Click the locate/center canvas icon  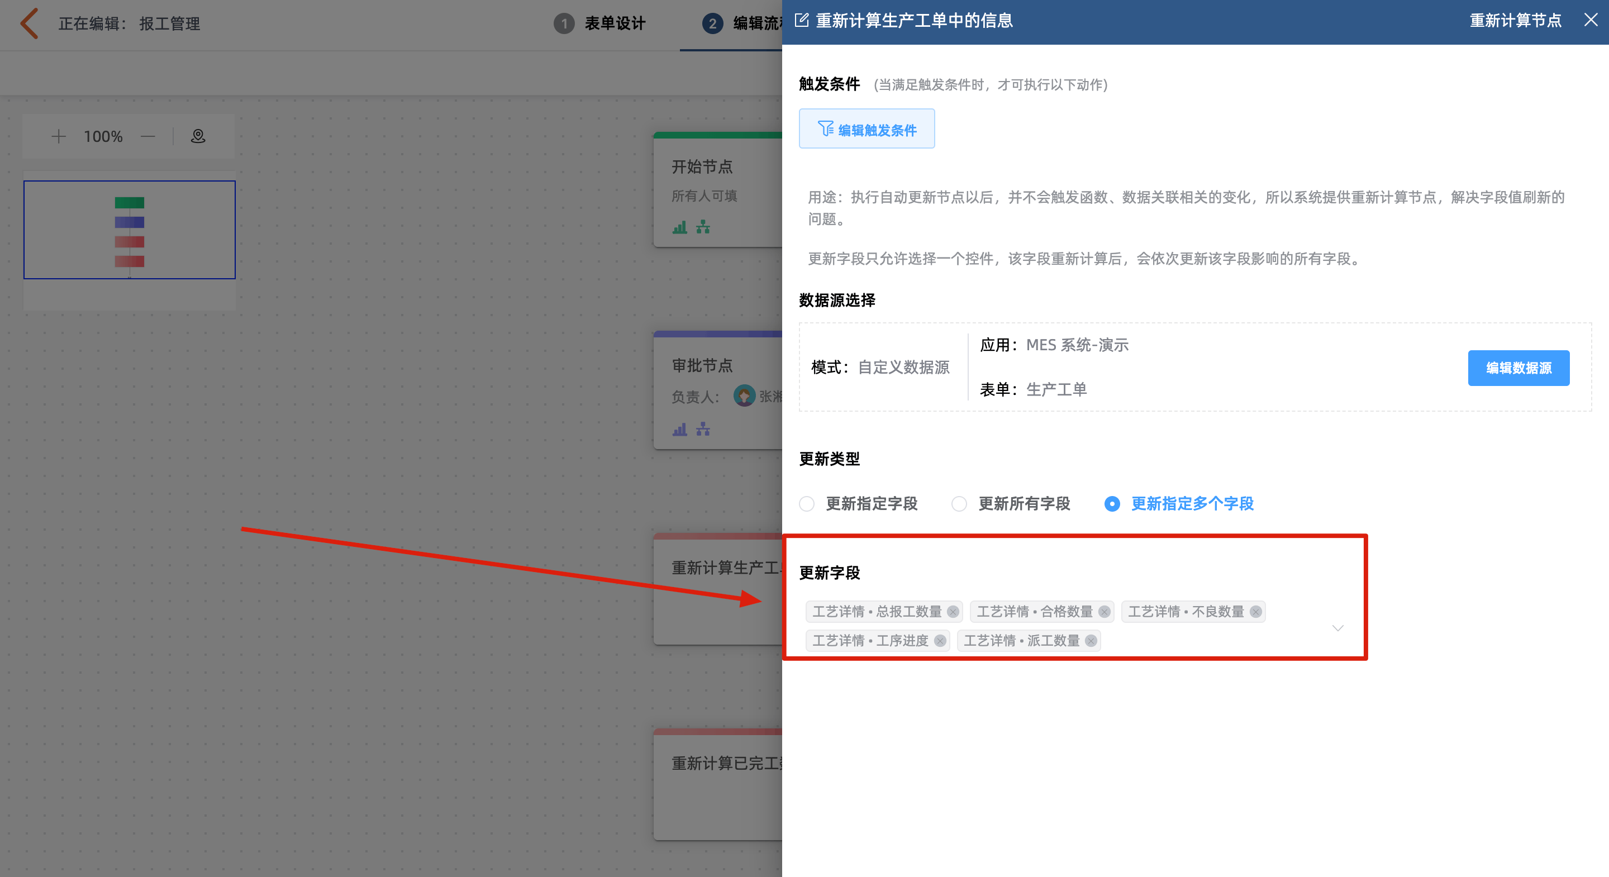(198, 136)
